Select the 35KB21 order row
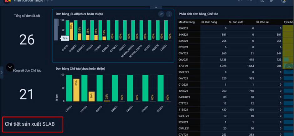The image size is (294, 136). pyautogui.click(x=235, y=28)
